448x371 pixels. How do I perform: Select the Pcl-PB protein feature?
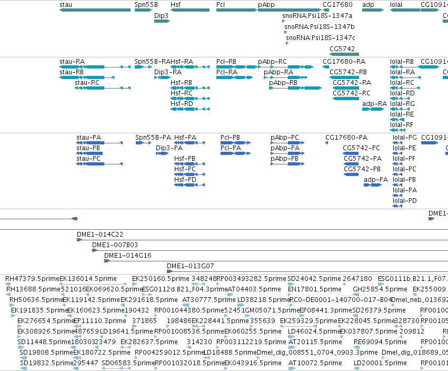236,143
